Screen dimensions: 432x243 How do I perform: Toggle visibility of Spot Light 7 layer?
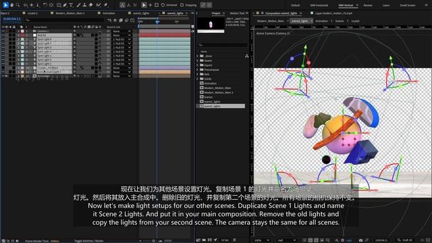click(x=3, y=43)
